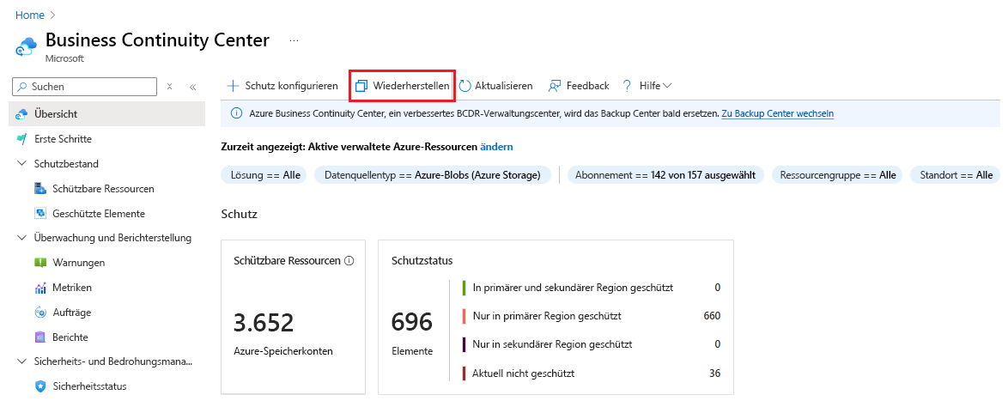Open the ellipsis menu beside the title
This screenshot has height=413, width=1008.
pyautogui.click(x=294, y=40)
